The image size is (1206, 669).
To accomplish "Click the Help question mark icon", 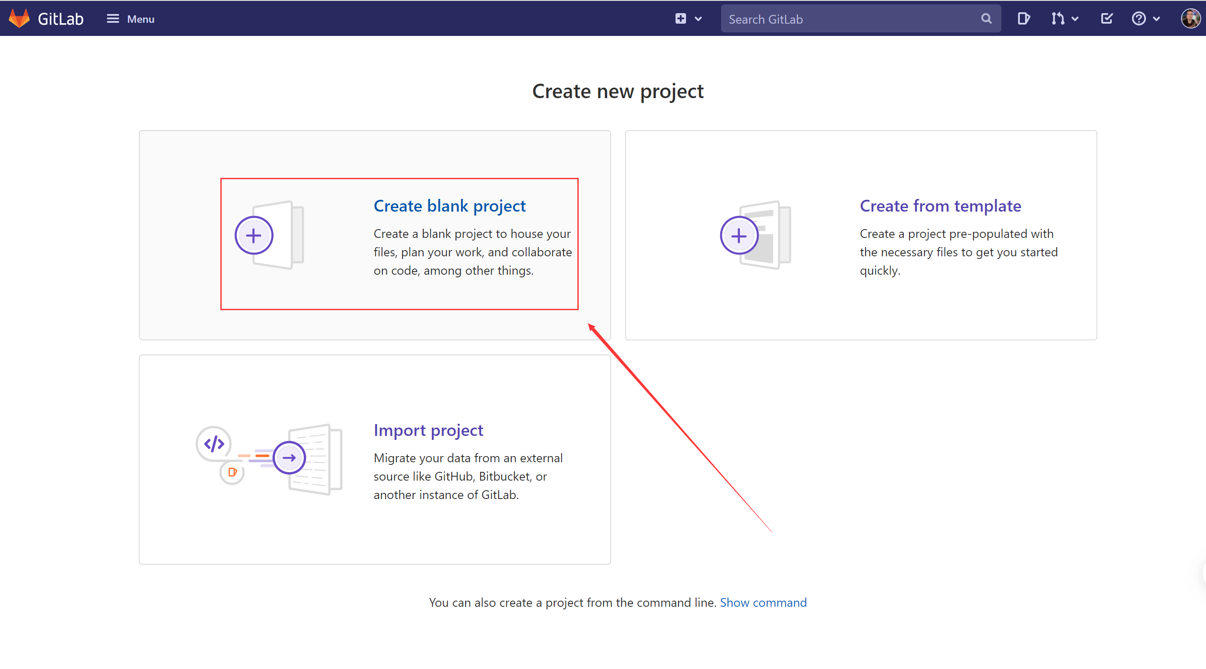I will pyautogui.click(x=1139, y=19).
